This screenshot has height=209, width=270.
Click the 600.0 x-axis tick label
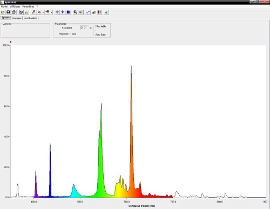(126, 202)
